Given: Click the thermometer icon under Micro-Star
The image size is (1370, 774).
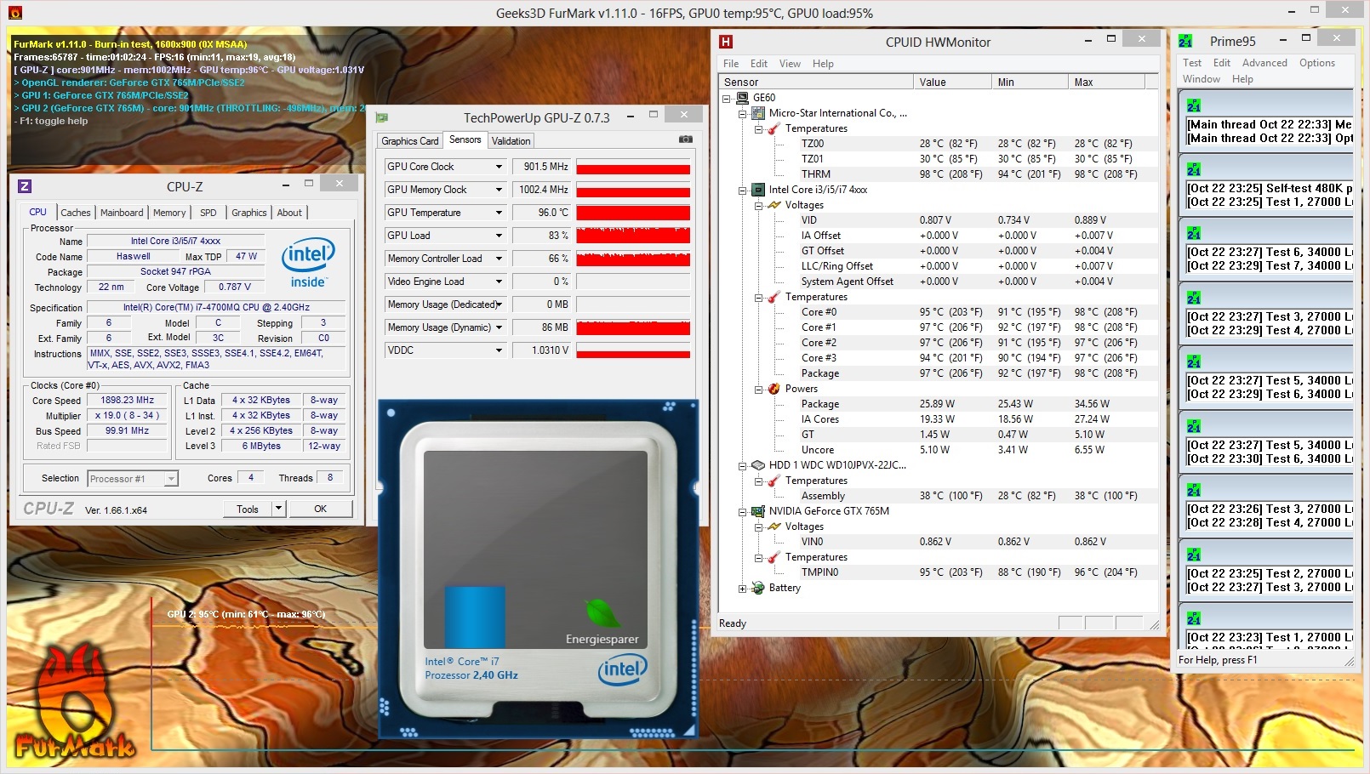Looking at the screenshot, I should (774, 128).
